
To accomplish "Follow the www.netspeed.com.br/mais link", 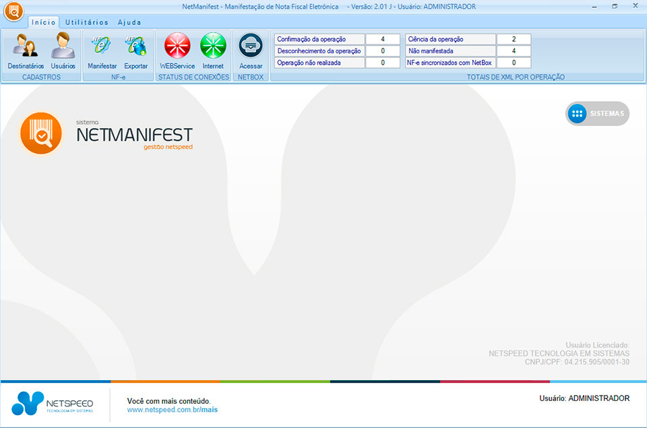I will (x=172, y=410).
